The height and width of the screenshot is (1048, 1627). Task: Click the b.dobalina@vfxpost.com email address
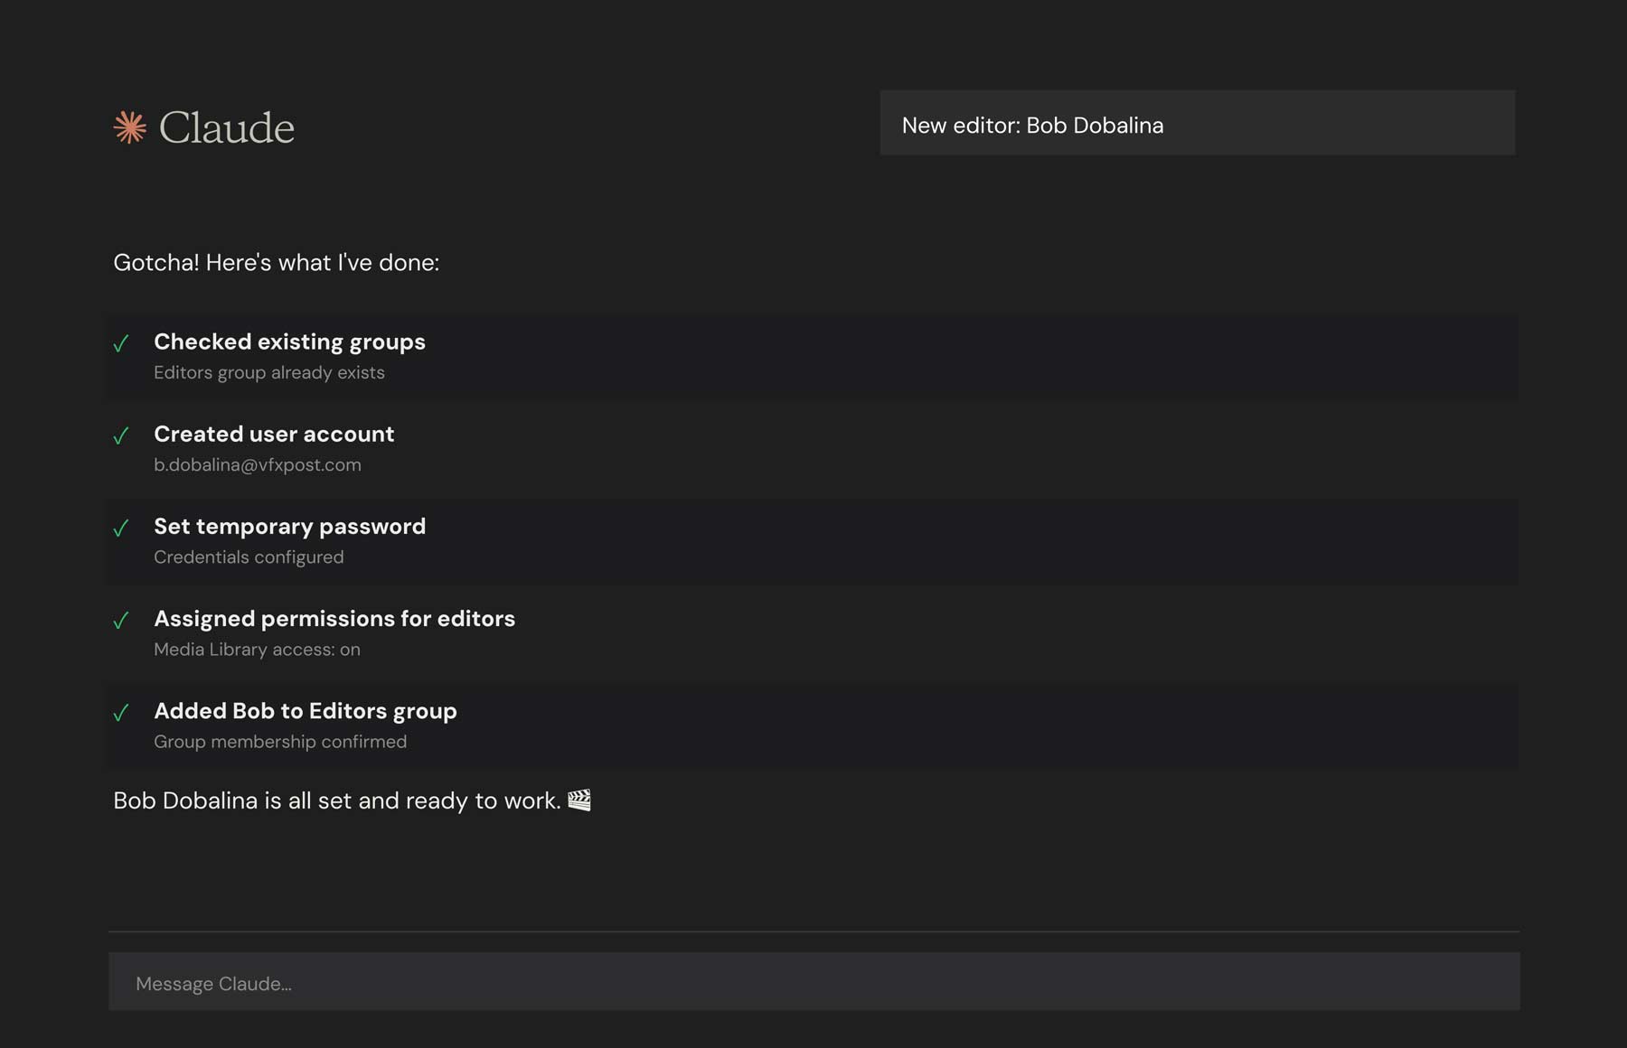coord(258,464)
